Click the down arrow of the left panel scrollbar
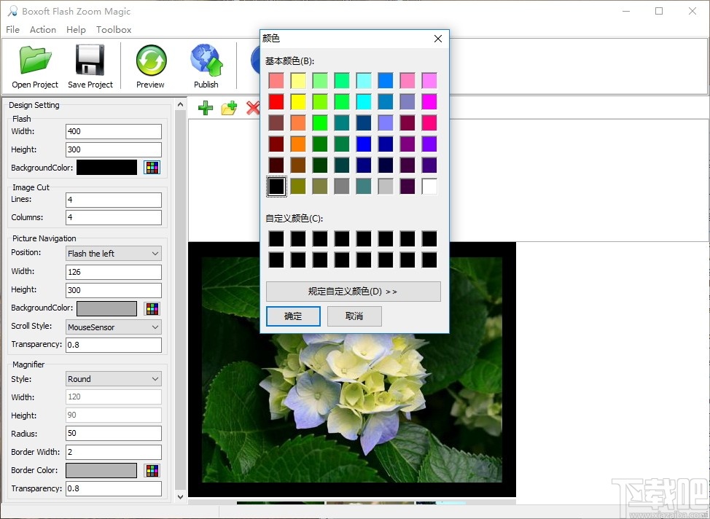The height and width of the screenshot is (519, 710). click(179, 496)
